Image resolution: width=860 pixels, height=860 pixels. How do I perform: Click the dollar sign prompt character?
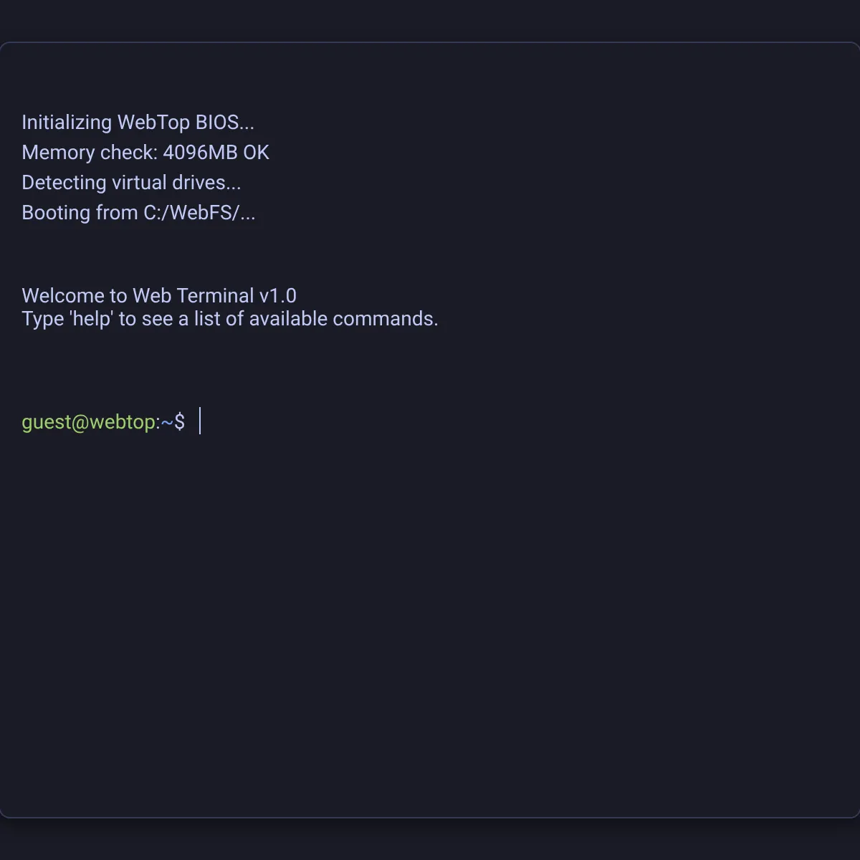181,422
